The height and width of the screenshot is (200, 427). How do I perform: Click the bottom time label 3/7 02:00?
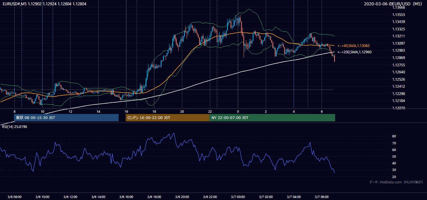click(x=266, y=197)
